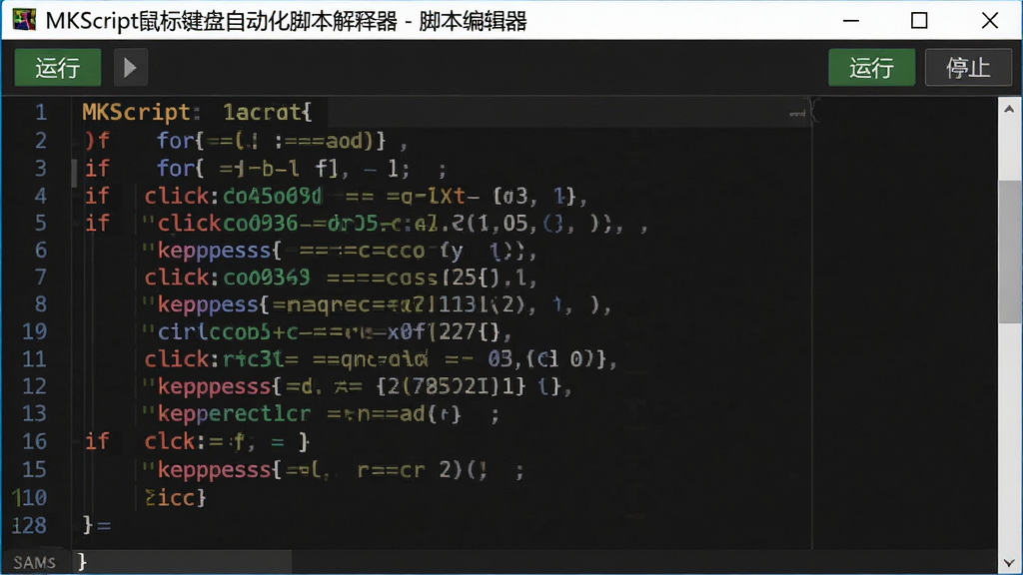This screenshot has height=575, width=1023.
Task: Click 'click:' text on line 7
Action: (182, 278)
